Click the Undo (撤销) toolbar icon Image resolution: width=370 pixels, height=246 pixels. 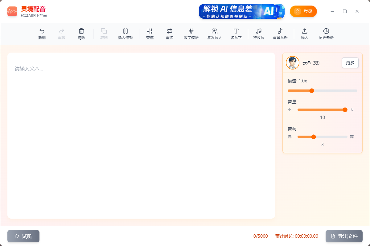click(x=42, y=34)
